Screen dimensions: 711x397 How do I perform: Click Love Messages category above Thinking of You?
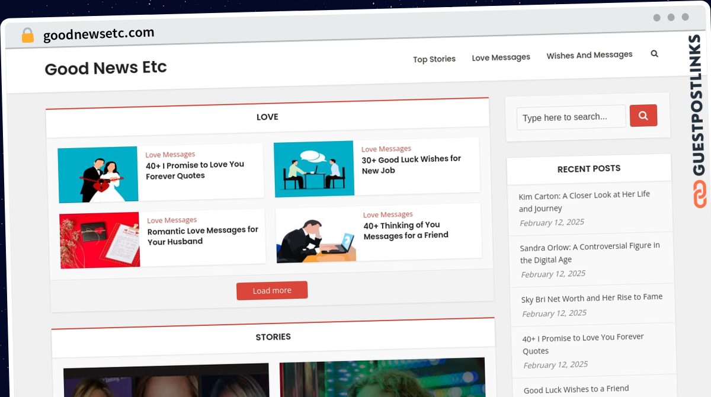pyautogui.click(x=388, y=214)
